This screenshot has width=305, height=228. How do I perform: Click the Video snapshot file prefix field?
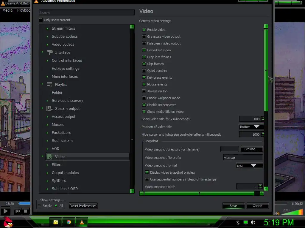pos(243,157)
